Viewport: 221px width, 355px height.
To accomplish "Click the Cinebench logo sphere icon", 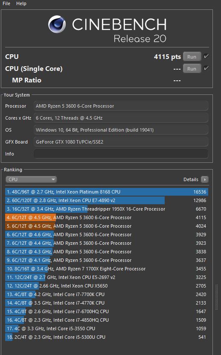I will (x=57, y=24).
